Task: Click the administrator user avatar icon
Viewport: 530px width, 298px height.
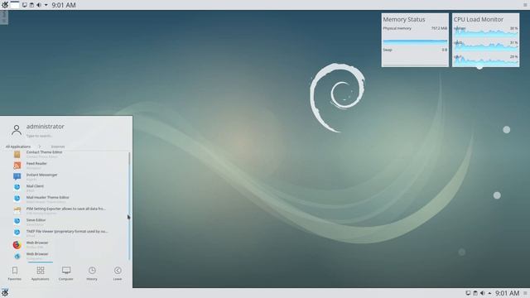Action: pyautogui.click(x=17, y=130)
